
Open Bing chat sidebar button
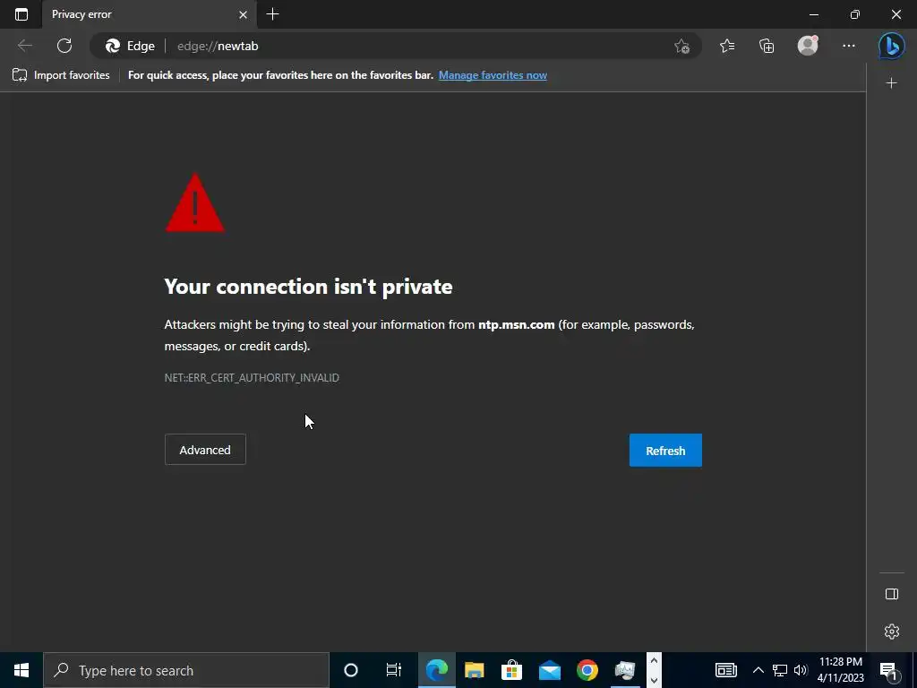point(891,46)
